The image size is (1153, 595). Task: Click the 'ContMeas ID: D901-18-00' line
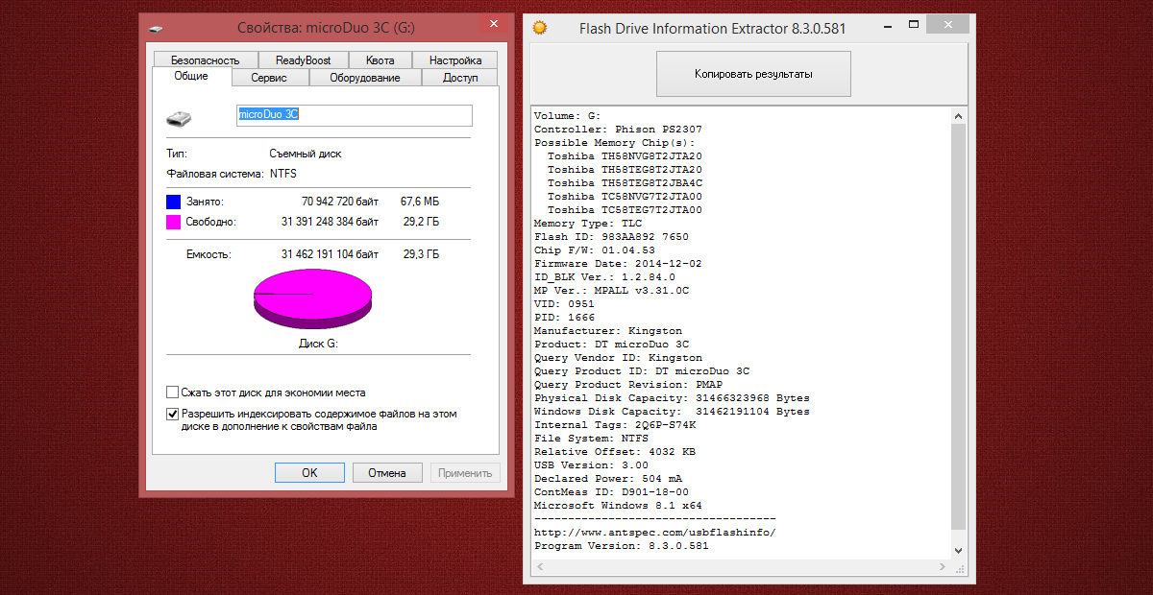(x=611, y=491)
